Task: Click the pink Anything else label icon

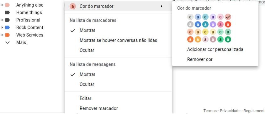Action: click(x=8, y=5)
